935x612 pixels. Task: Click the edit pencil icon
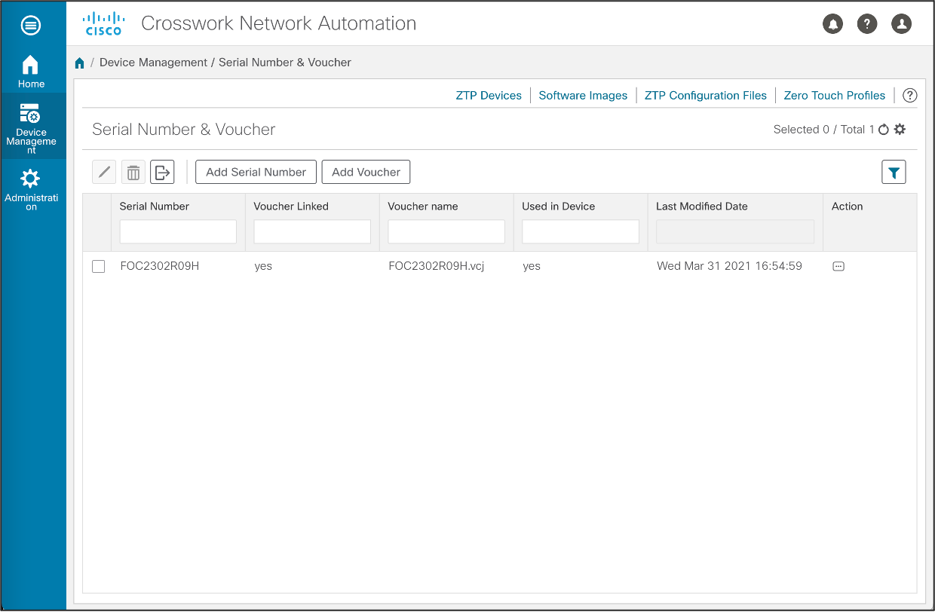coord(104,172)
